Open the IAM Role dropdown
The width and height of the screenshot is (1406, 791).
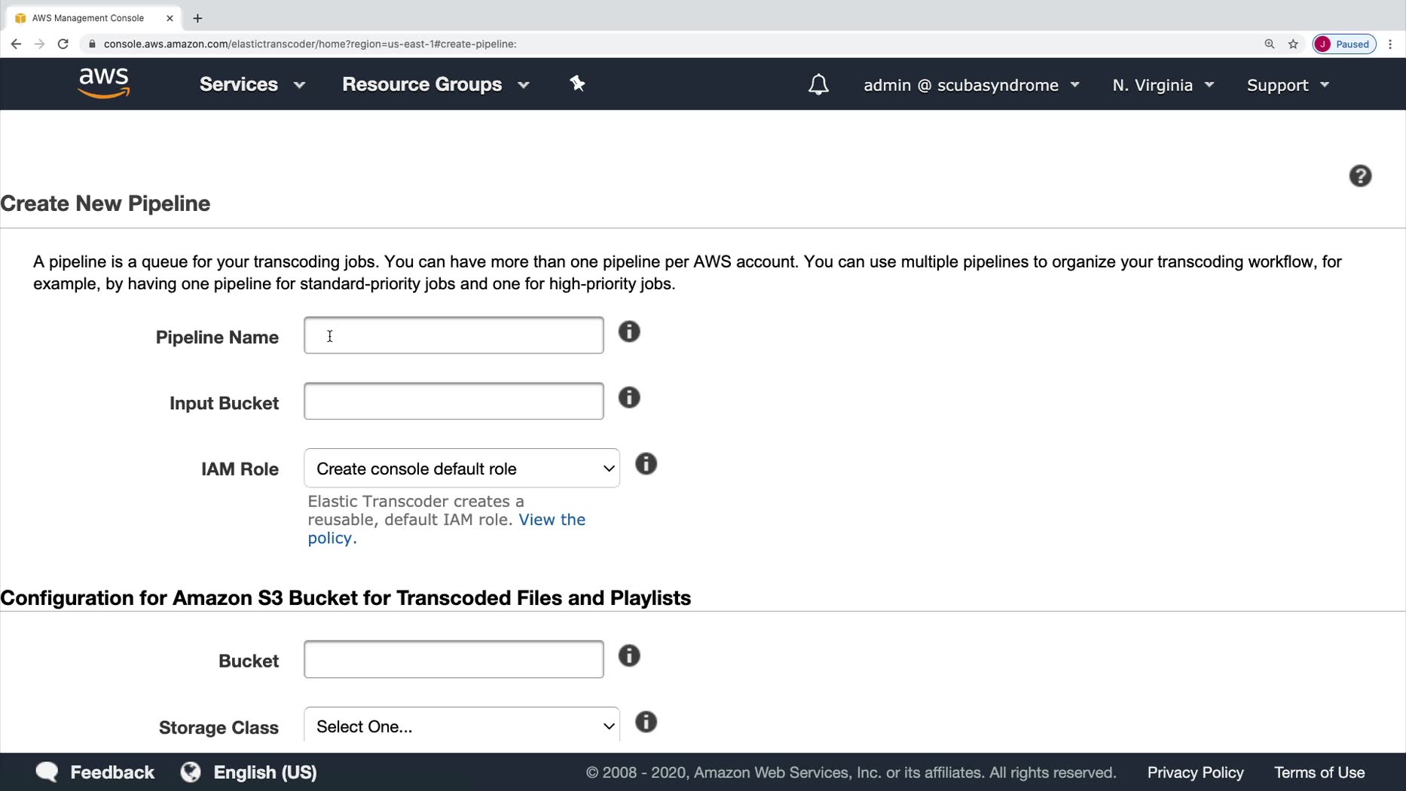[x=461, y=469]
